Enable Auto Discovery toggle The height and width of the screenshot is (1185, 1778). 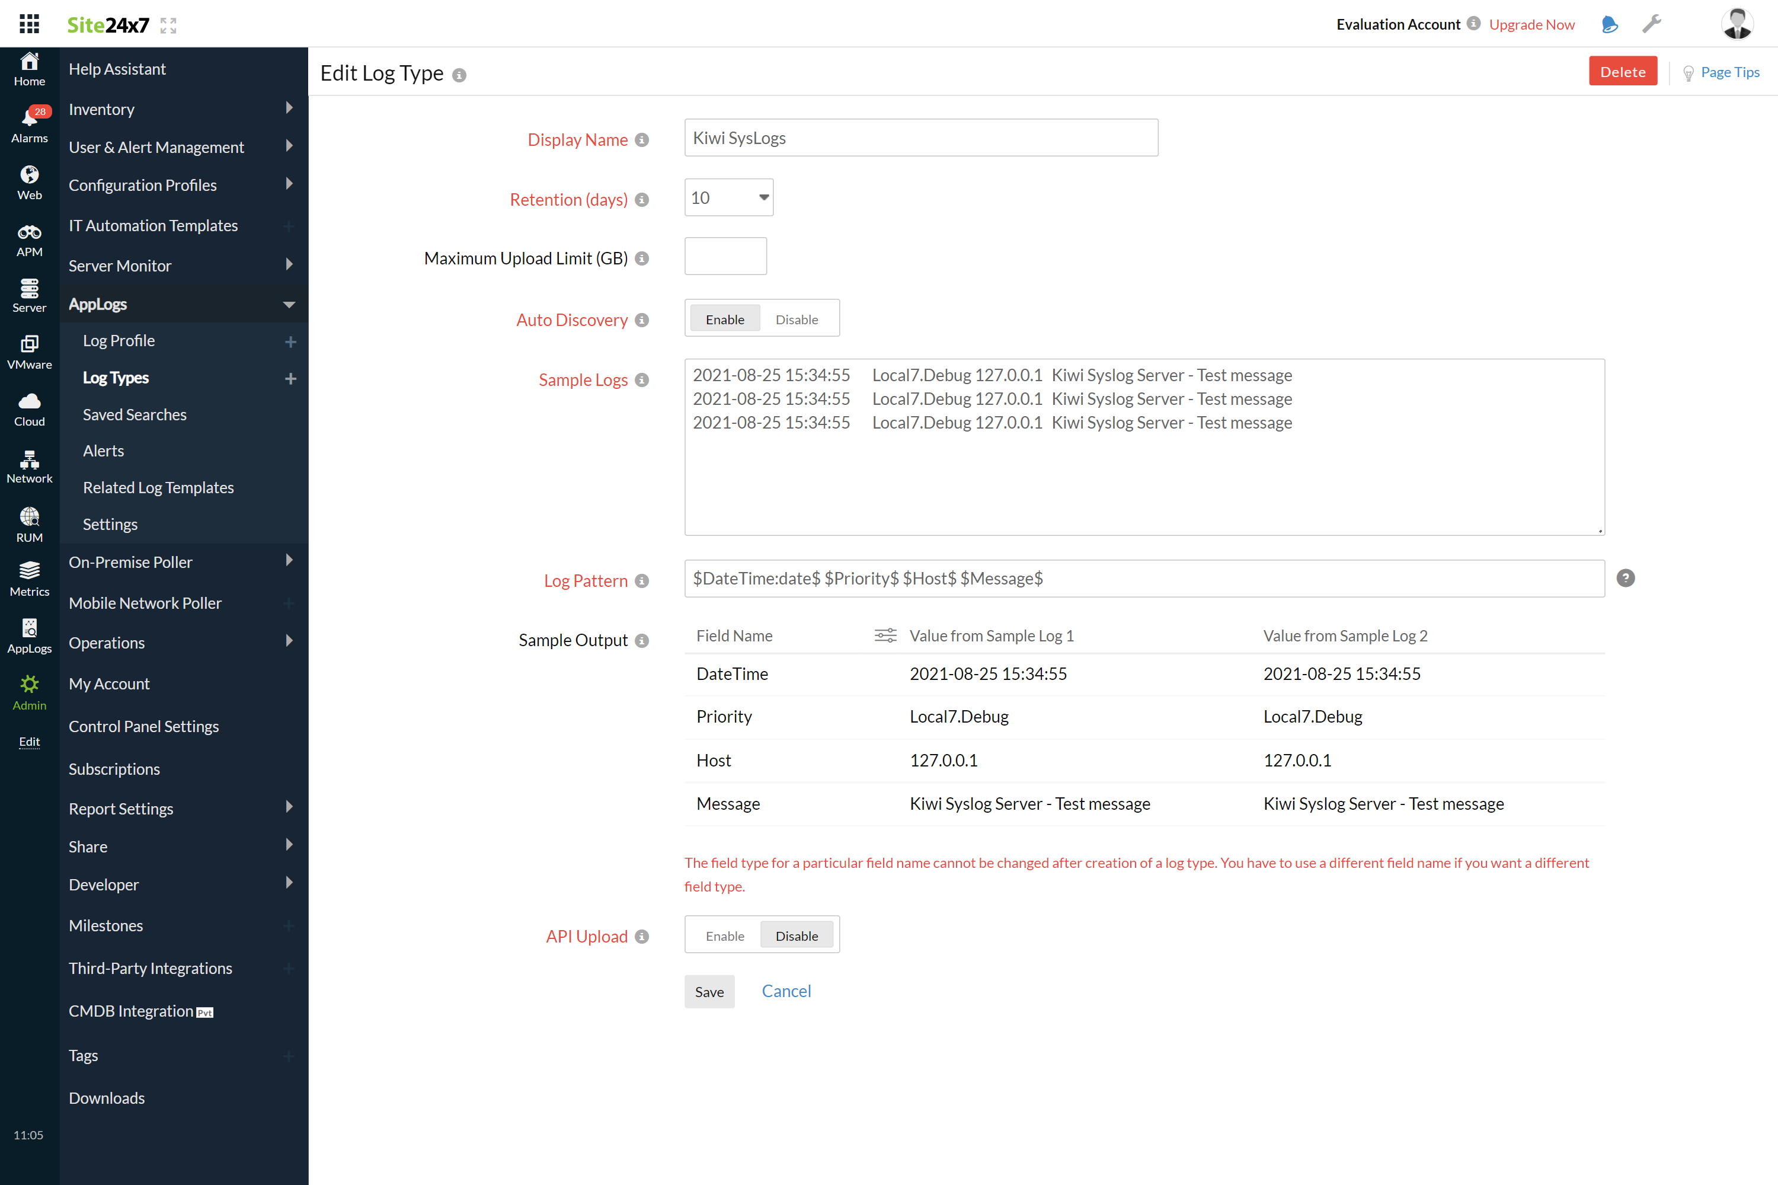tap(722, 319)
